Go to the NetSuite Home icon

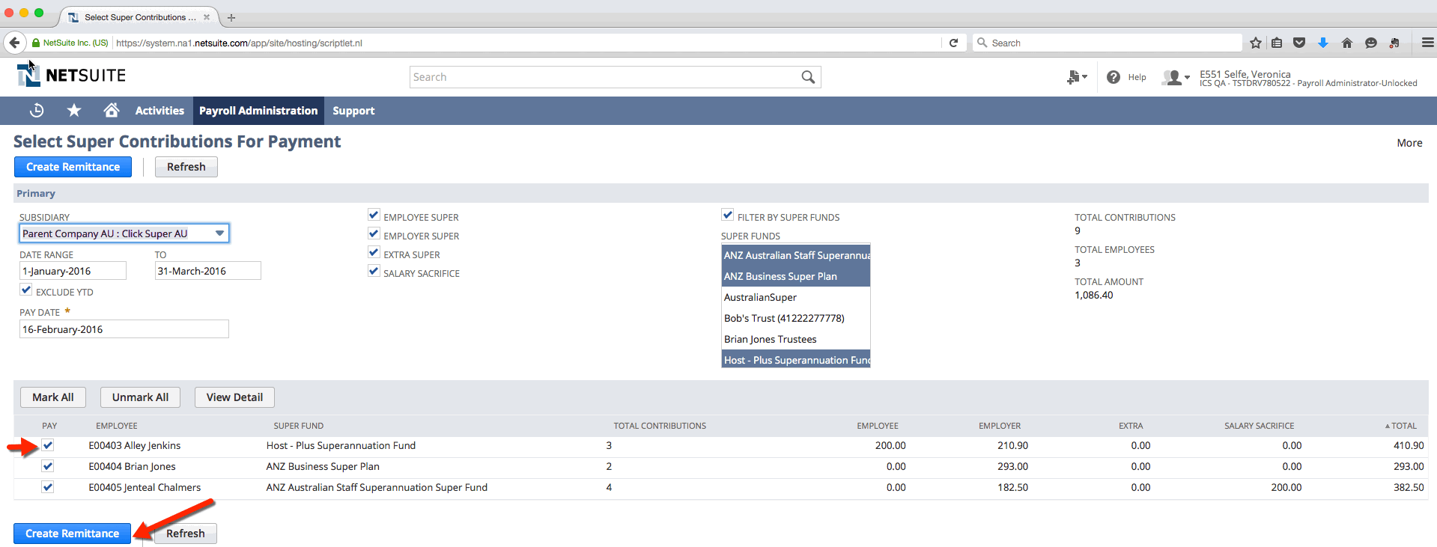[112, 110]
